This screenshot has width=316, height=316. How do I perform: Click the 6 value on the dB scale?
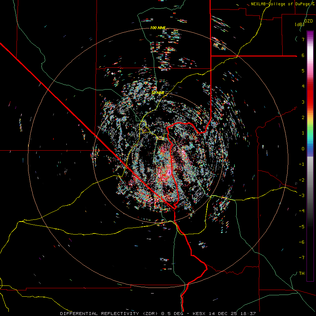303,55
